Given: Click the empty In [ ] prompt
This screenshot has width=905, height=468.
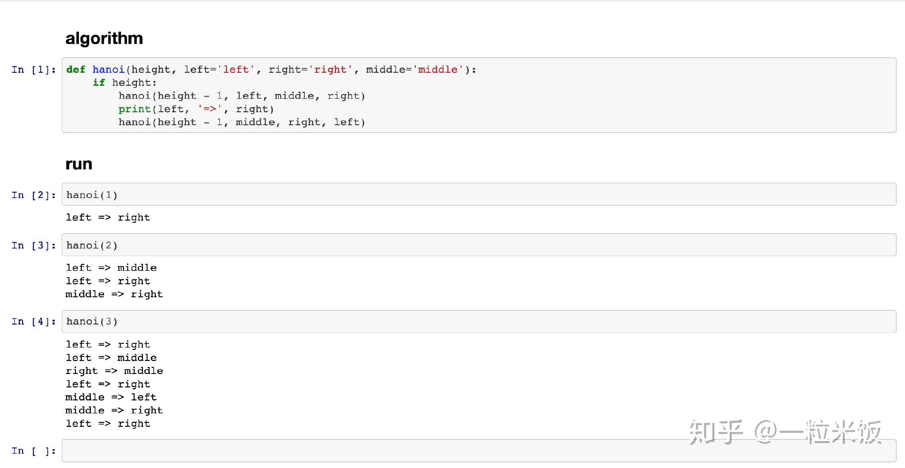Looking at the screenshot, I should tap(33, 451).
